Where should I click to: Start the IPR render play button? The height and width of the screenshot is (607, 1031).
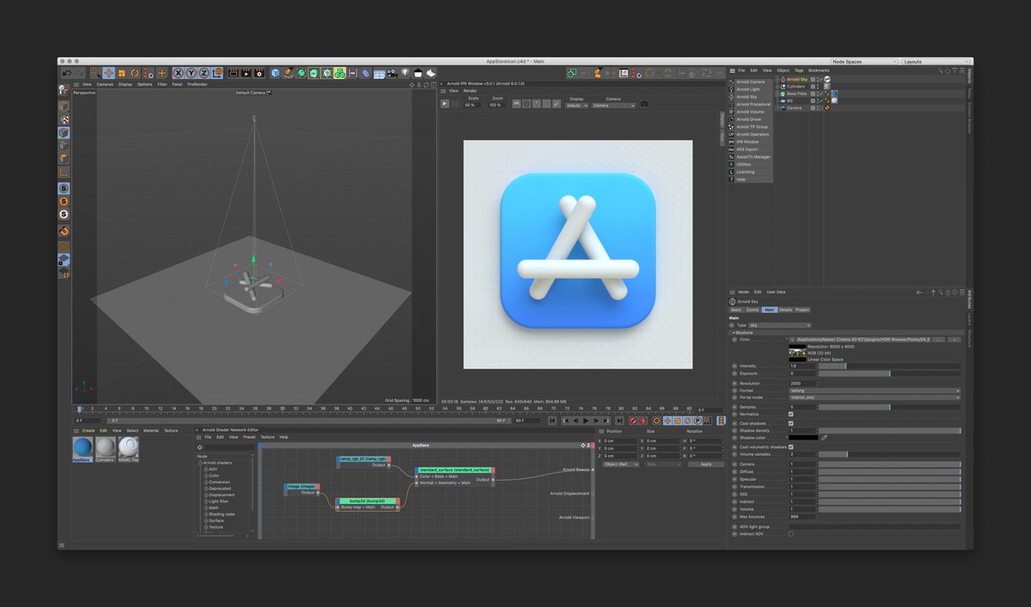point(445,104)
